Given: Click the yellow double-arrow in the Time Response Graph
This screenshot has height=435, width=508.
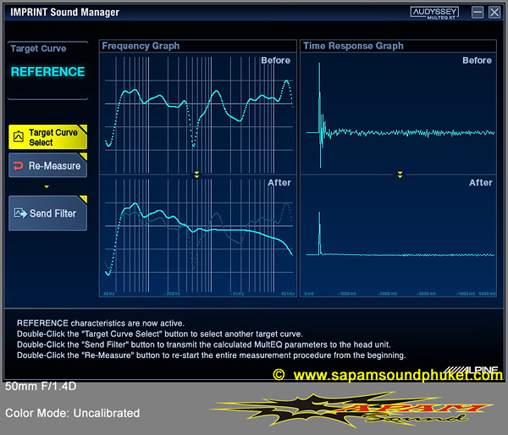Looking at the screenshot, I should pos(400,175).
